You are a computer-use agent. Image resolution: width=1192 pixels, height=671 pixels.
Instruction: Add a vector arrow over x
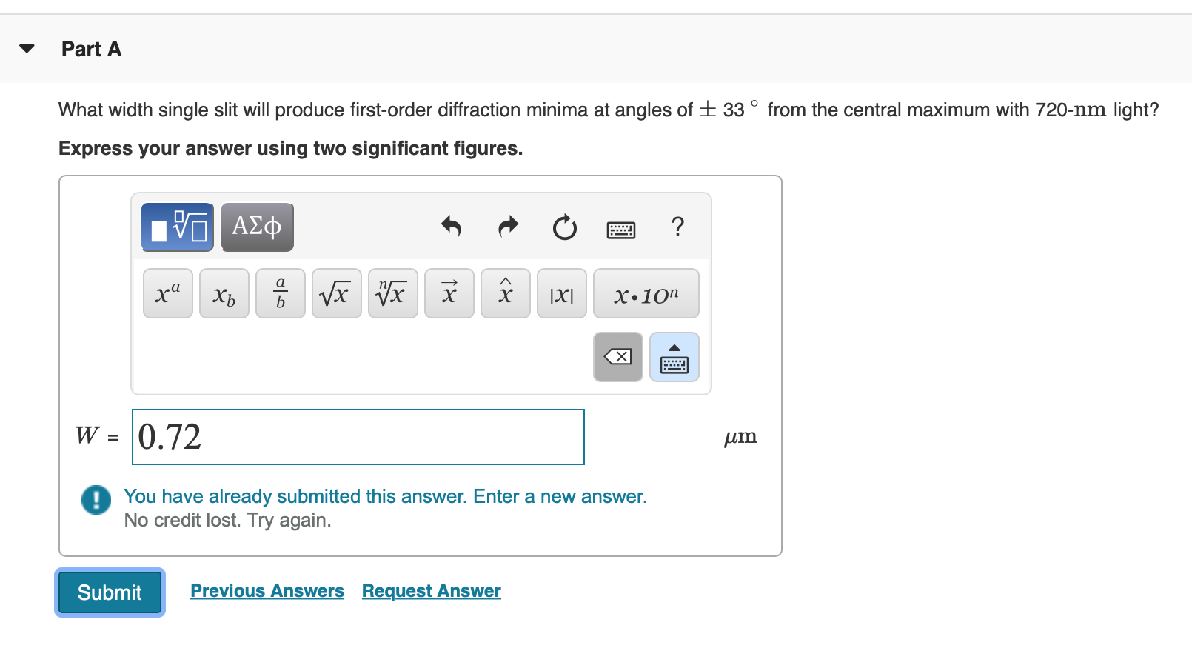click(449, 293)
